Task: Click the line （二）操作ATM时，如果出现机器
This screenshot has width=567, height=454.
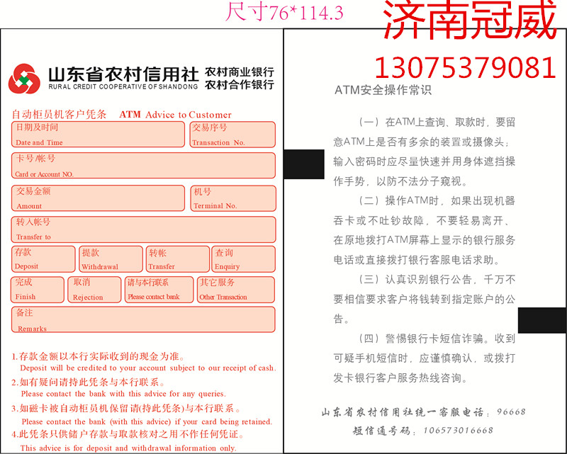Action: tap(437, 200)
